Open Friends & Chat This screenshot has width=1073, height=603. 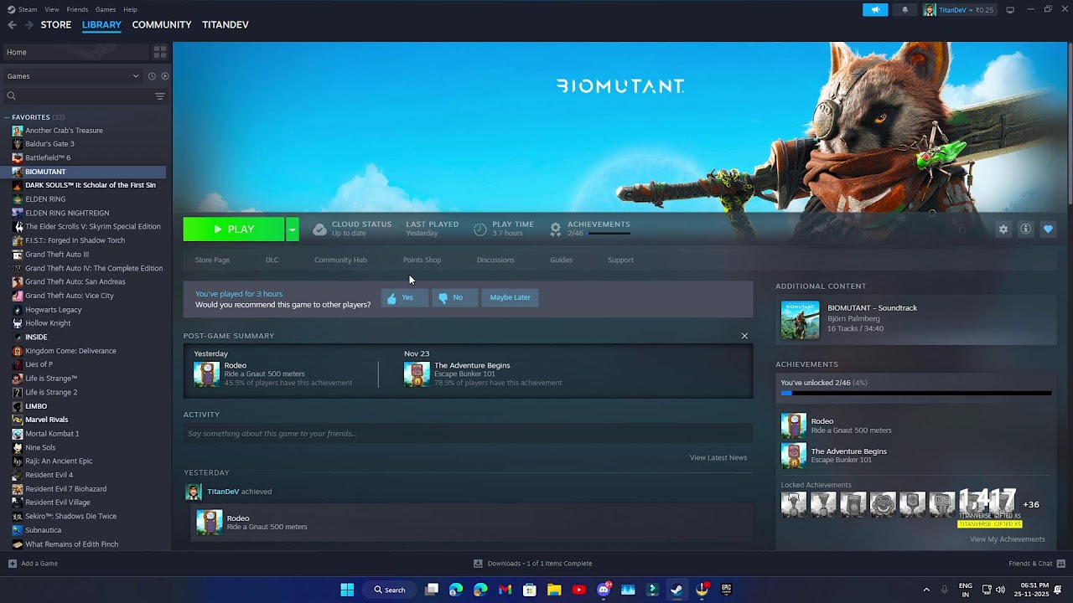pos(1036,564)
